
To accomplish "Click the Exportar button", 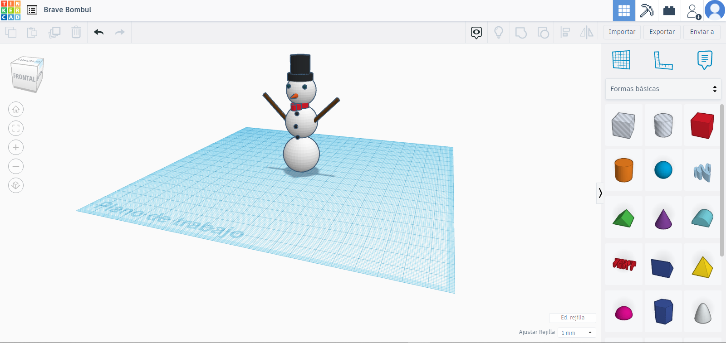I will click(x=662, y=32).
